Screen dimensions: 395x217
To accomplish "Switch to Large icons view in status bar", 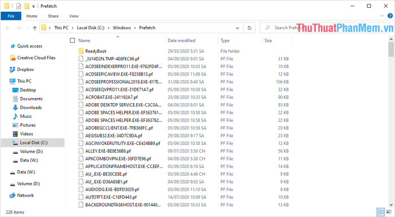I will (x=389, y=212).
